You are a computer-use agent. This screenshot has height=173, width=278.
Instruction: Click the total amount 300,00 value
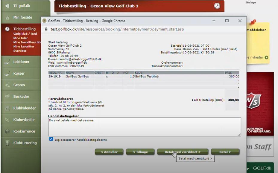(x=233, y=100)
